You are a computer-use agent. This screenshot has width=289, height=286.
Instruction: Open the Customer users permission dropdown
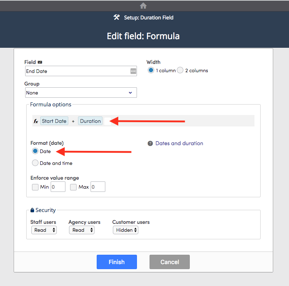[125, 230]
